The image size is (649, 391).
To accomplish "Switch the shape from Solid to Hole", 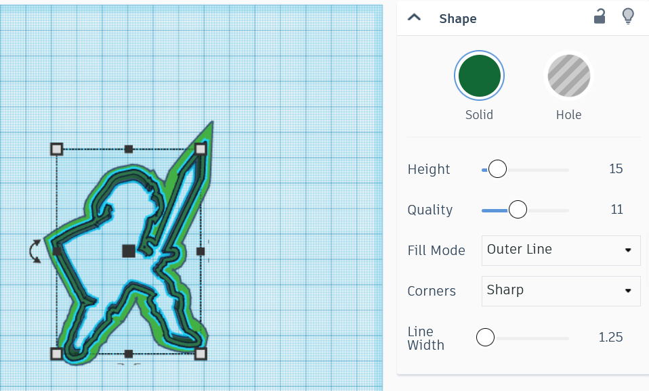I will [568, 76].
